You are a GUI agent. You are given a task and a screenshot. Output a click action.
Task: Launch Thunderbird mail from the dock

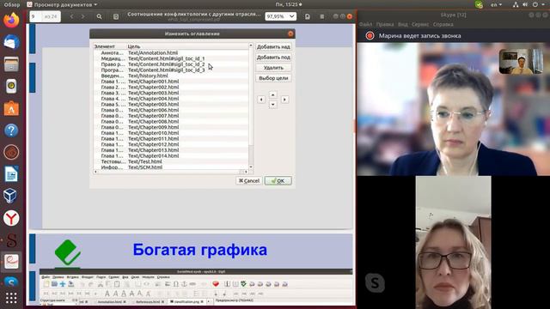(x=11, y=42)
